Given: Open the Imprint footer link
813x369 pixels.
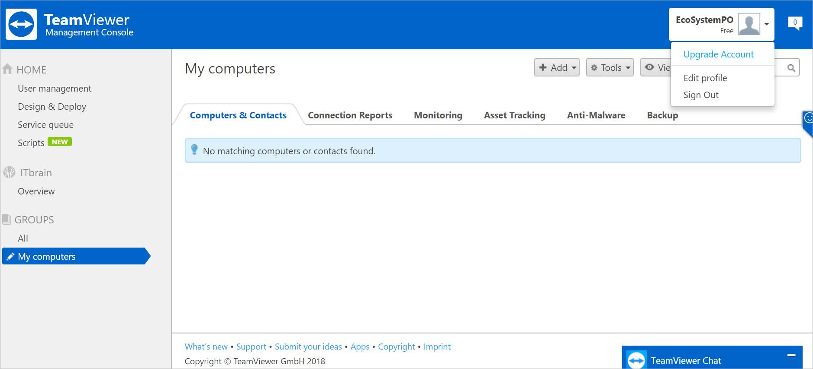Looking at the screenshot, I should point(437,347).
